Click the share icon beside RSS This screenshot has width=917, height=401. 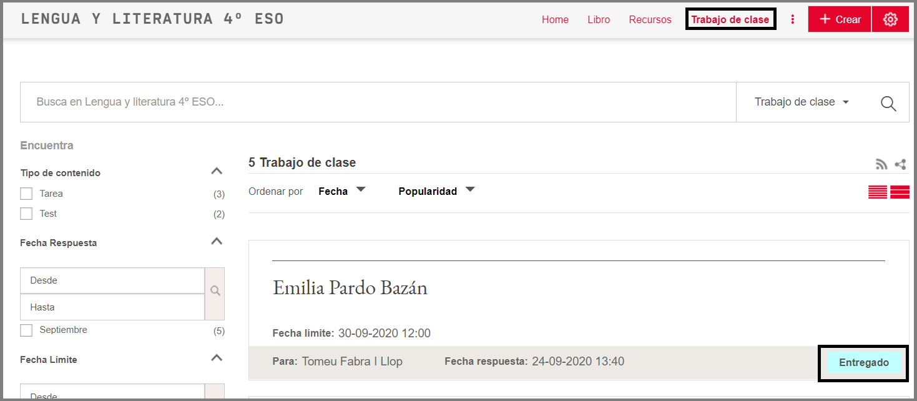coord(900,165)
